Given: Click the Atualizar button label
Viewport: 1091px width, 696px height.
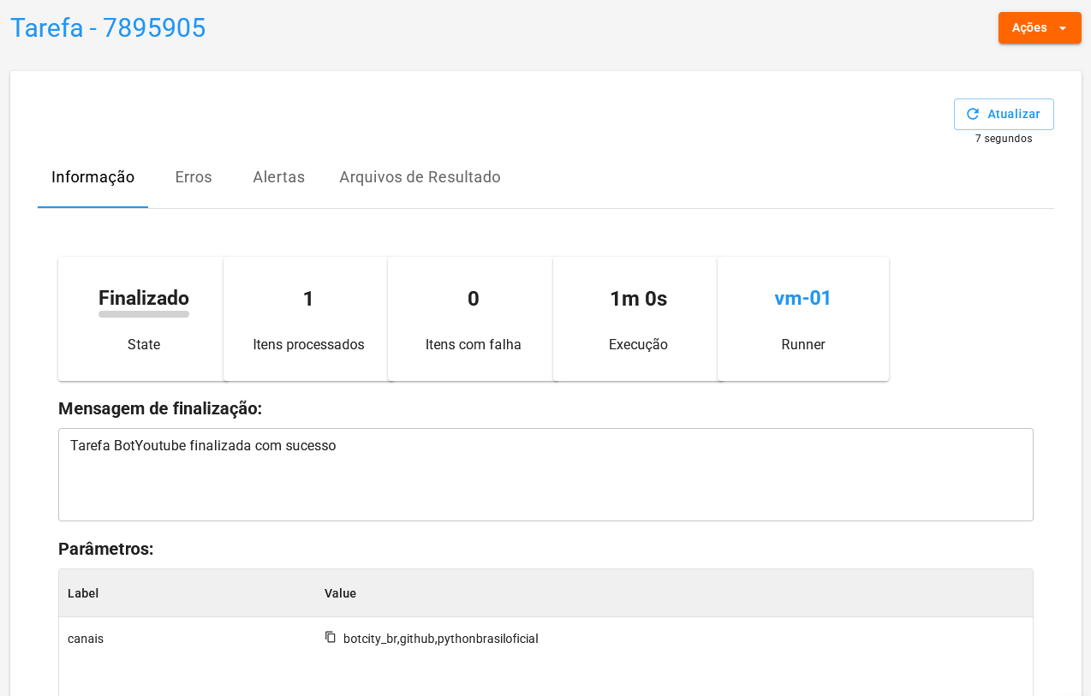Looking at the screenshot, I should pyautogui.click(x=1013, y=114).
